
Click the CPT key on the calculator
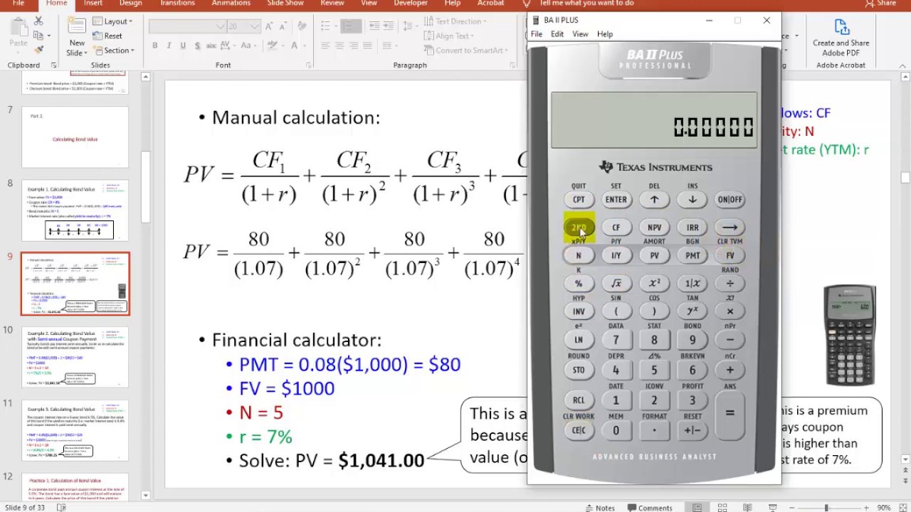[x=579, y=200]
